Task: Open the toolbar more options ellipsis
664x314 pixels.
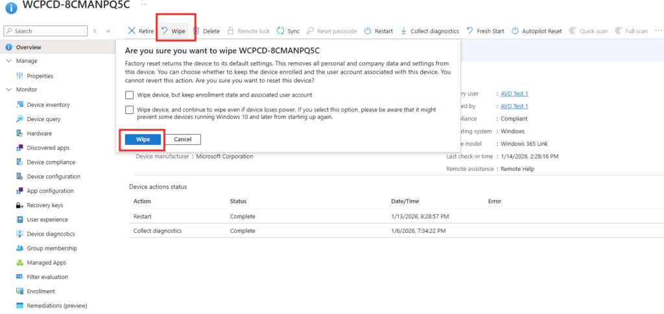Action: click(x=658, y=30)
